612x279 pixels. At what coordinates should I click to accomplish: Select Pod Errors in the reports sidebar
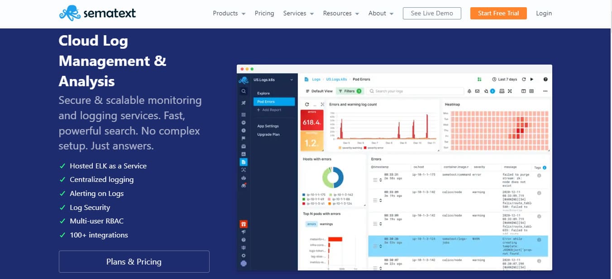274,102
